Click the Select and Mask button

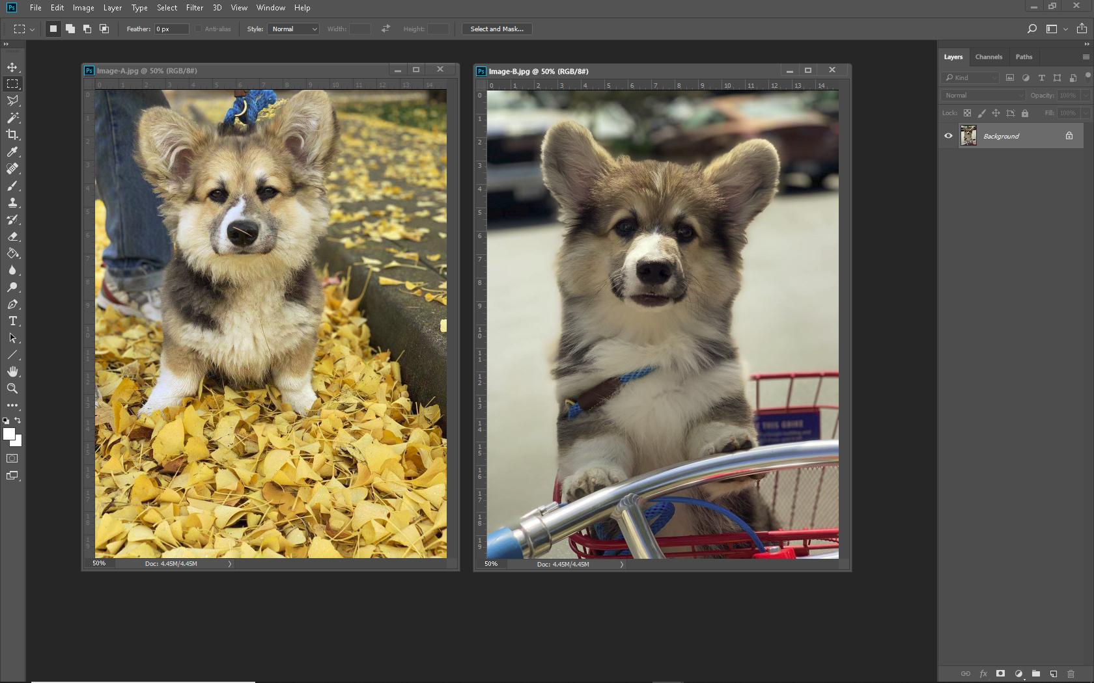[497, 29]
